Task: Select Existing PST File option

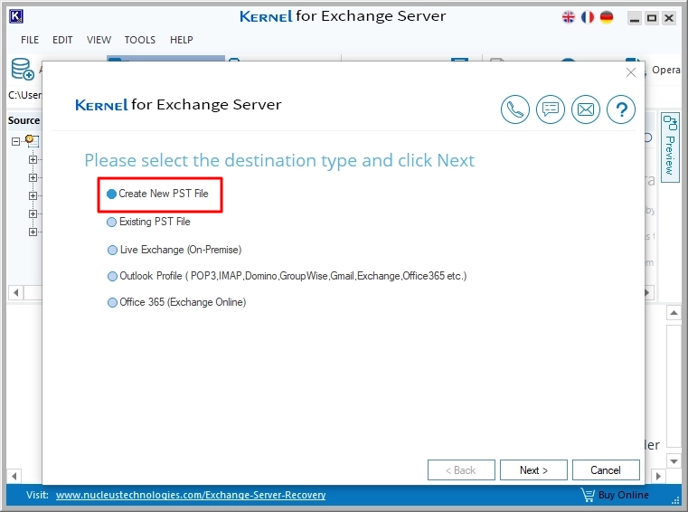Action: (149, 222)
